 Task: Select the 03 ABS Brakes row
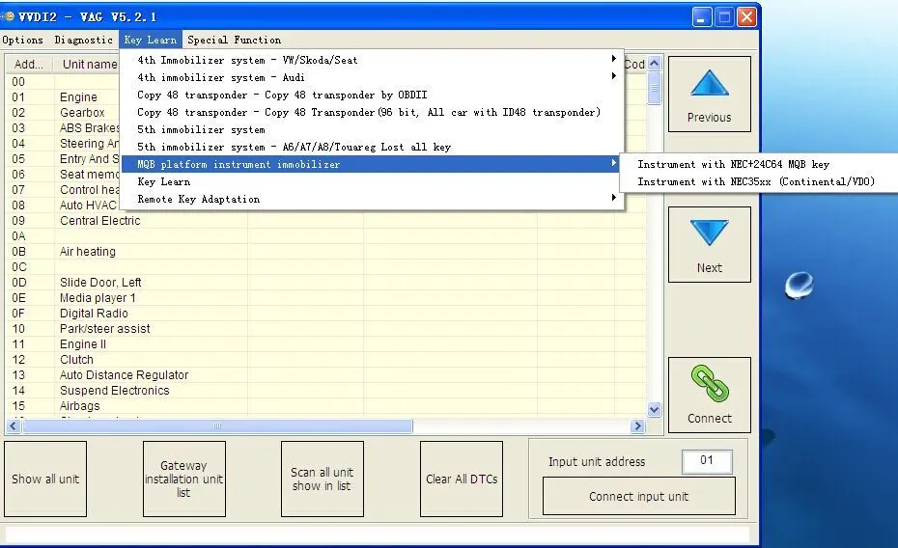point(64,128)
